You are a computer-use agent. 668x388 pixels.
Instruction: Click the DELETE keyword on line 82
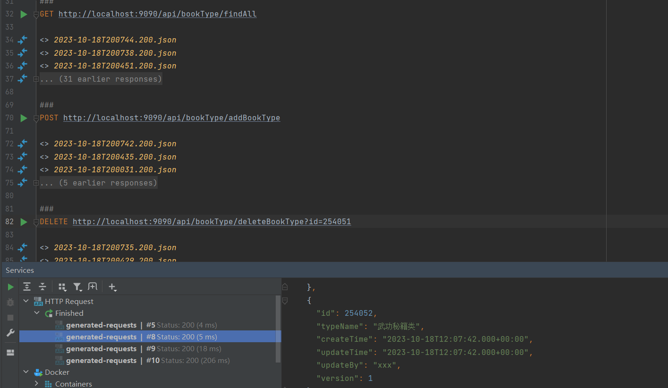[x=54, y=222]
